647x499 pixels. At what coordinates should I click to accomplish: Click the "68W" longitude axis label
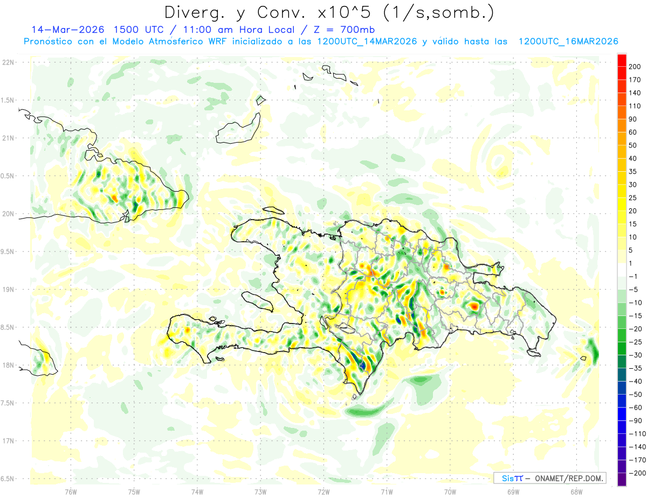pyautogui.click(x=576, y=491)
